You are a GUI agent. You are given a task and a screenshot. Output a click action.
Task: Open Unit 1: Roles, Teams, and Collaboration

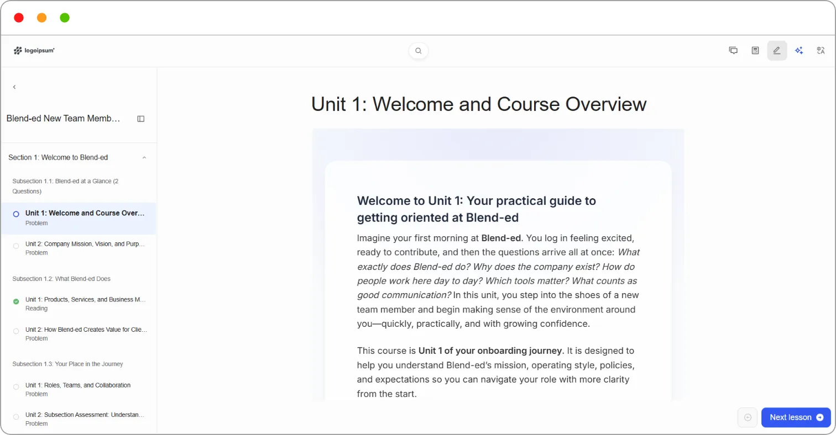point(79,389)
